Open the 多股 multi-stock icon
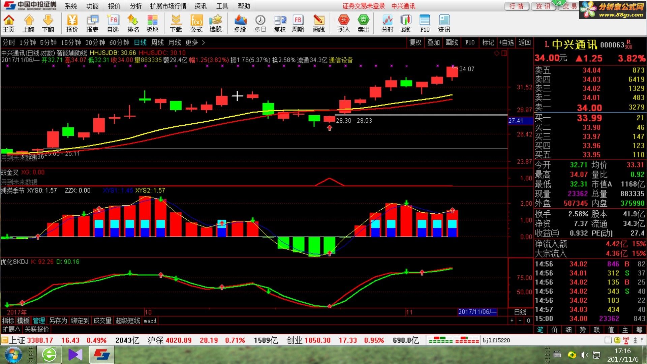The width and height of the screenshot is (647, 364). click(x=240, y=24)
